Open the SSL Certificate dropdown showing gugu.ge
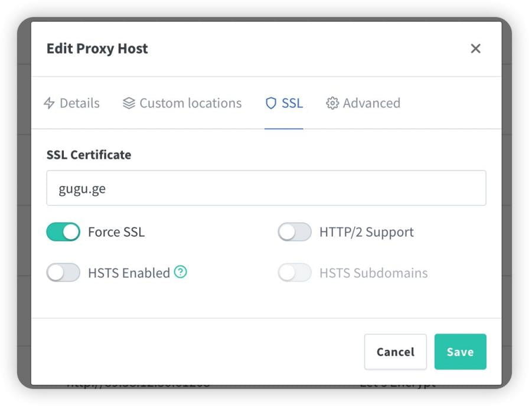Screen dimensions: 529x406 [x=266, y=188]
